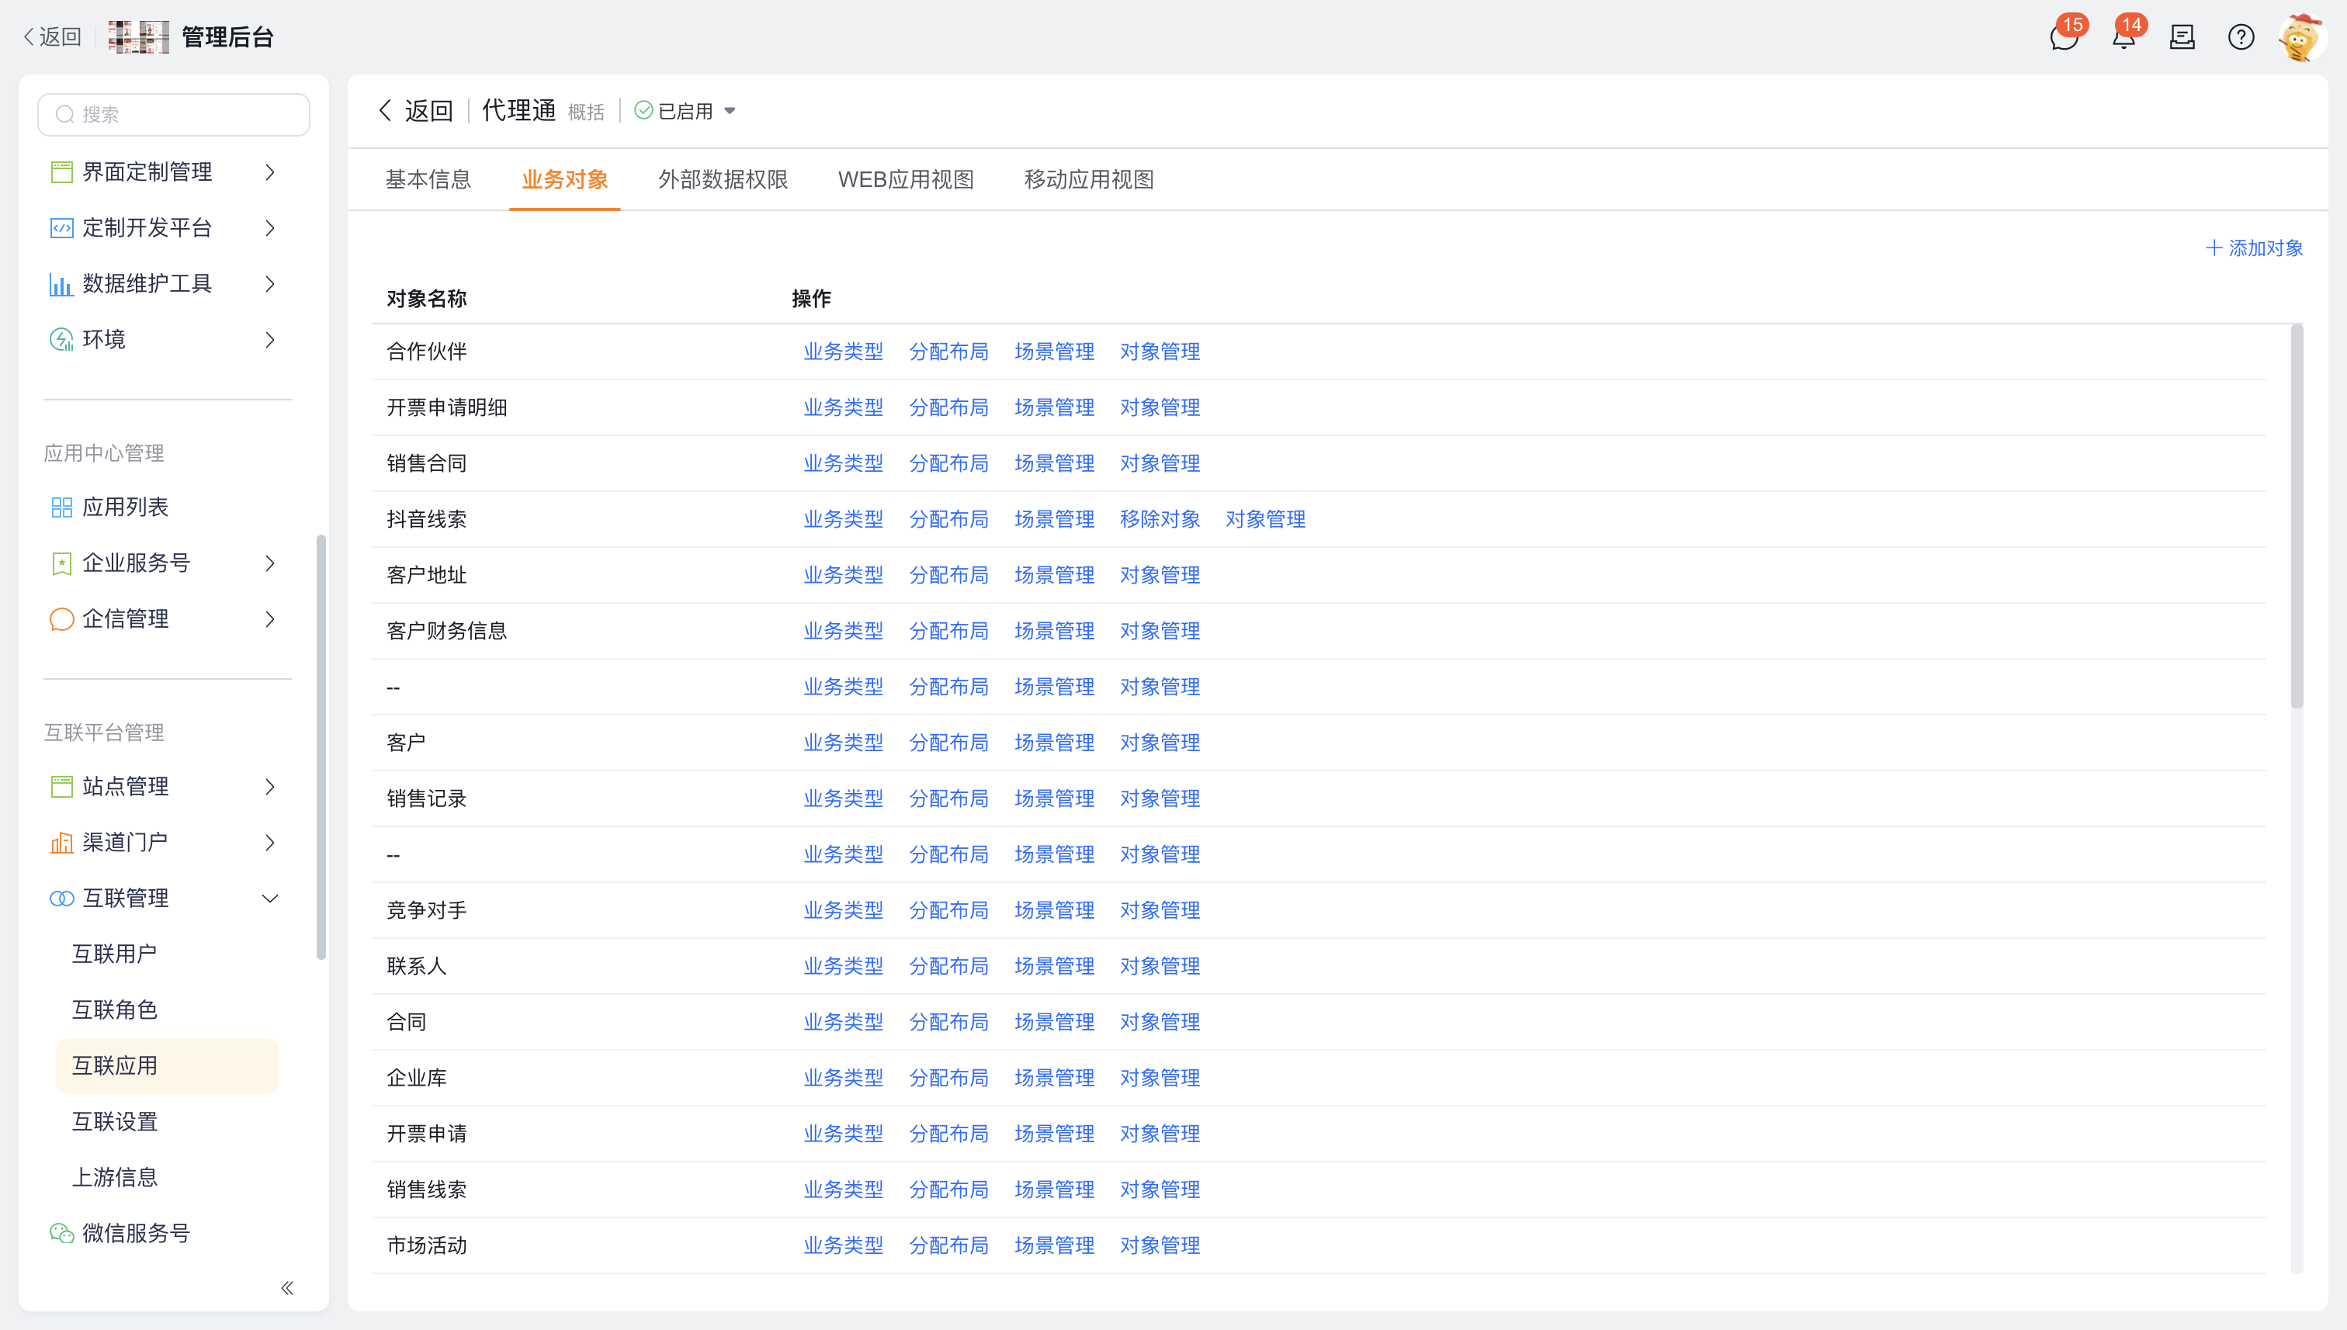The image size is (2347, 1330).
Task: Focus the sidebar 搜索 input field
Action: (174, 114)
